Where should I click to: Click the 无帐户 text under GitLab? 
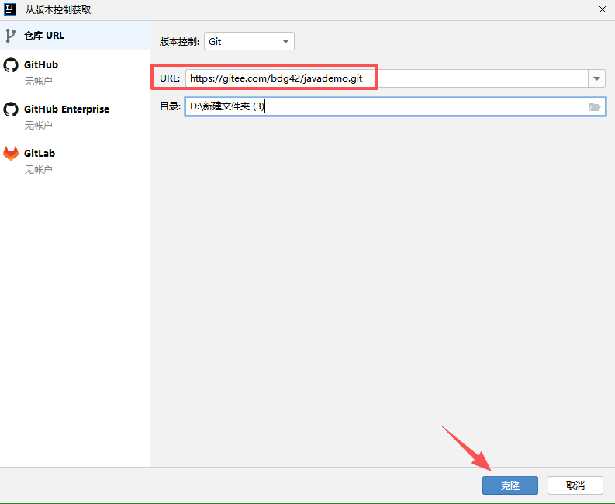[39, 170]
